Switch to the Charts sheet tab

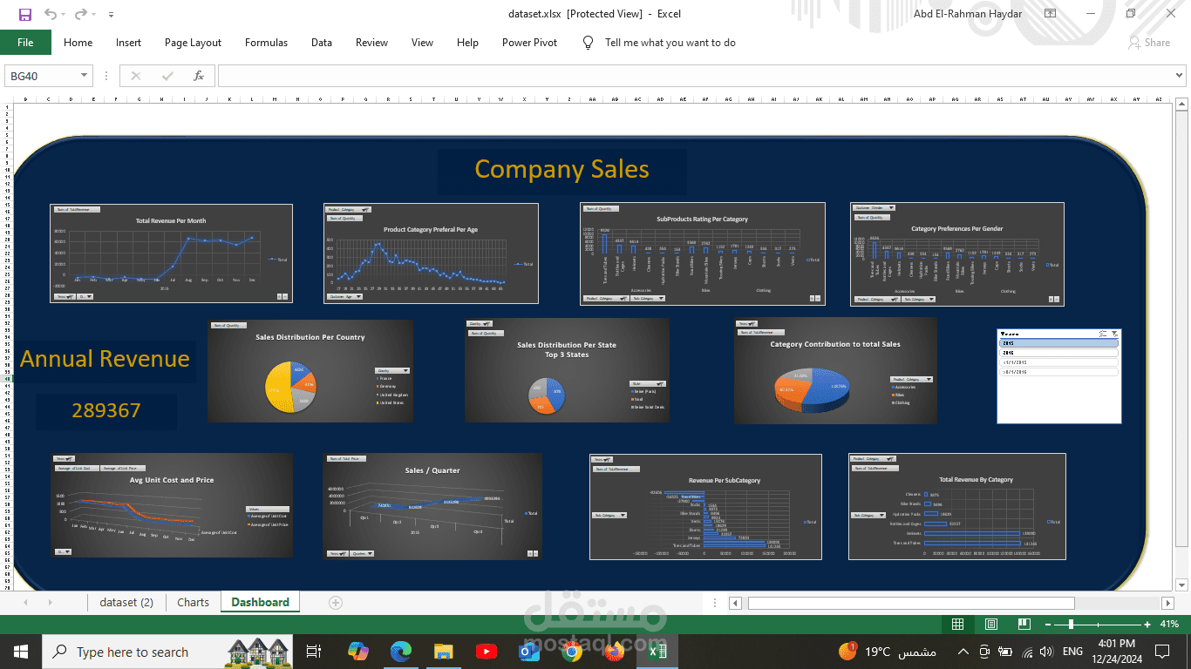(193, 602)
